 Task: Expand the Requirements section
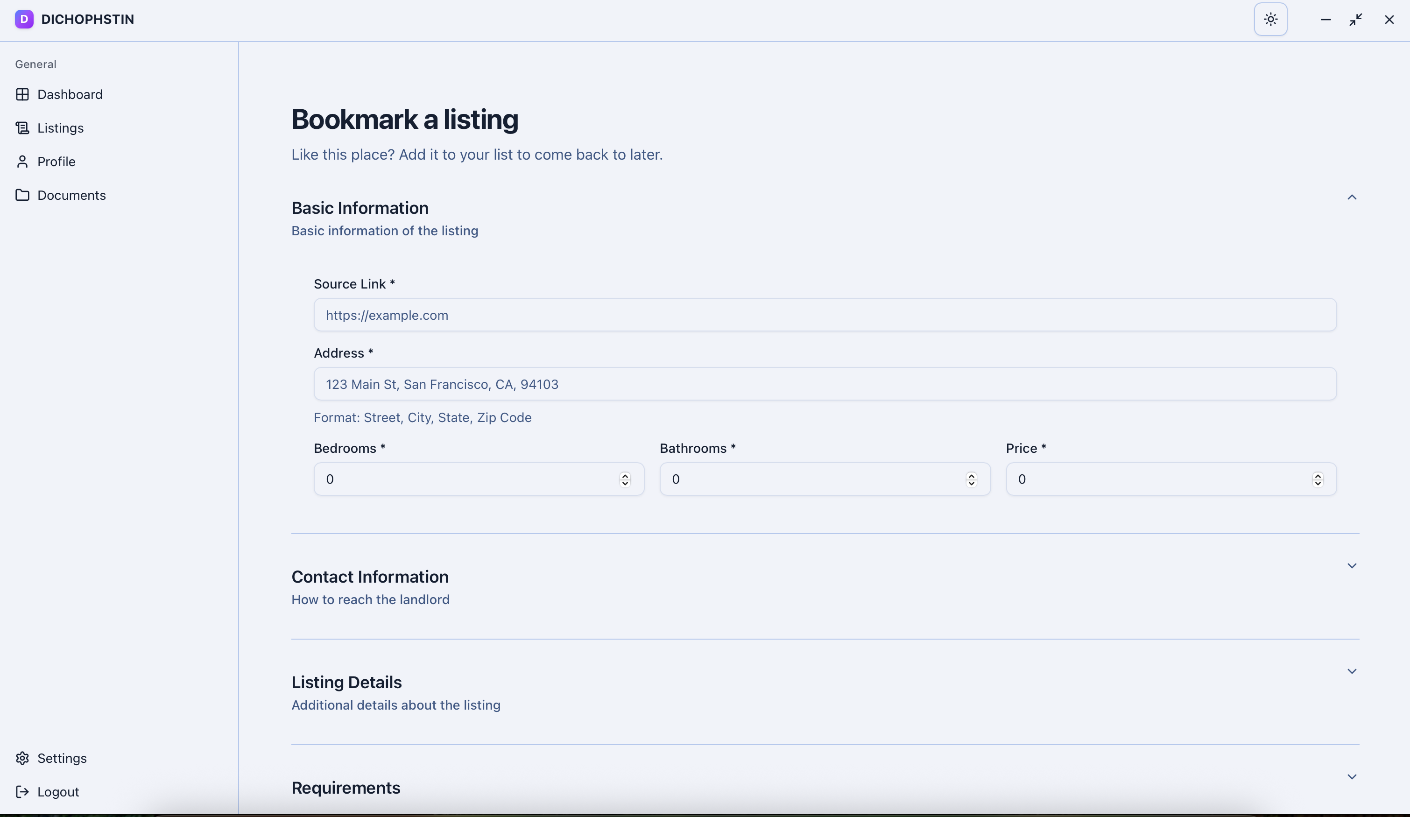1352,777
